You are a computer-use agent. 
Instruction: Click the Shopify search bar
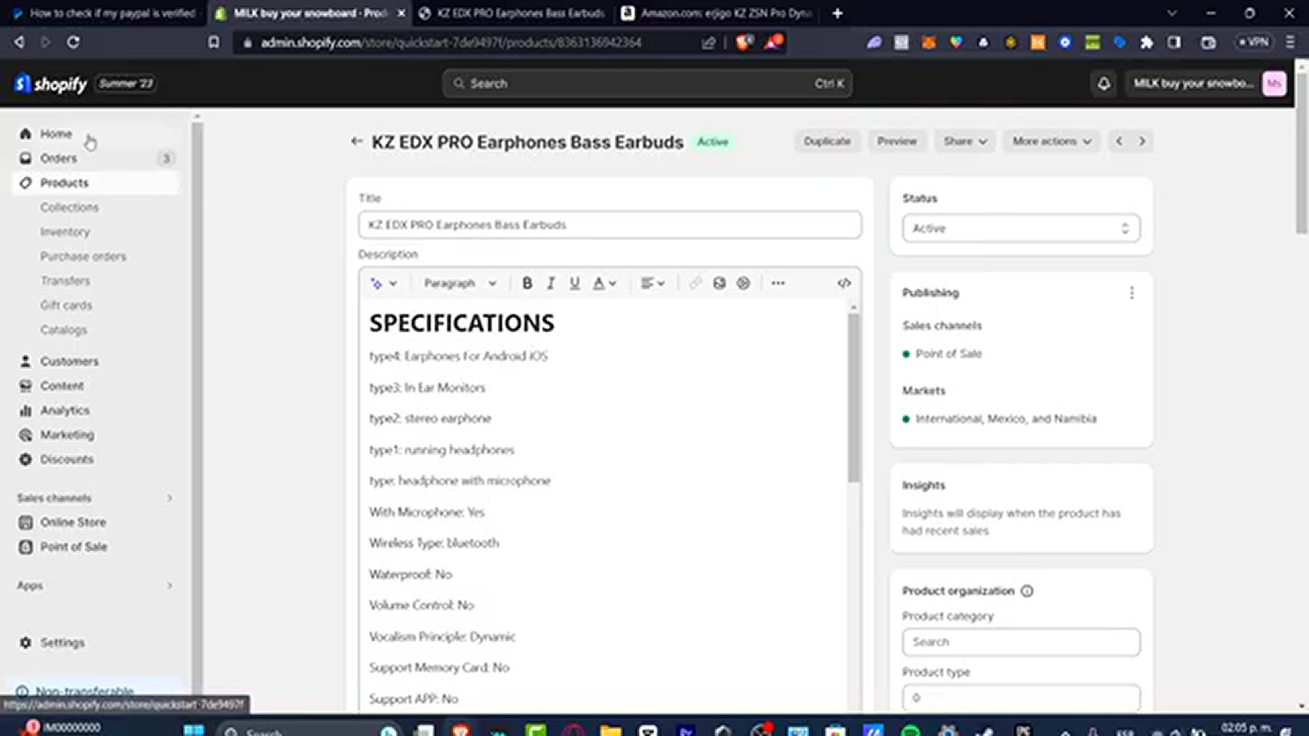(x=647, y=84)
